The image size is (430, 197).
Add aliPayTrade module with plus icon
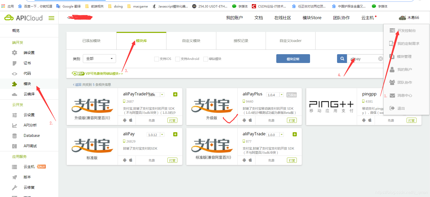[x=295, y=134]
